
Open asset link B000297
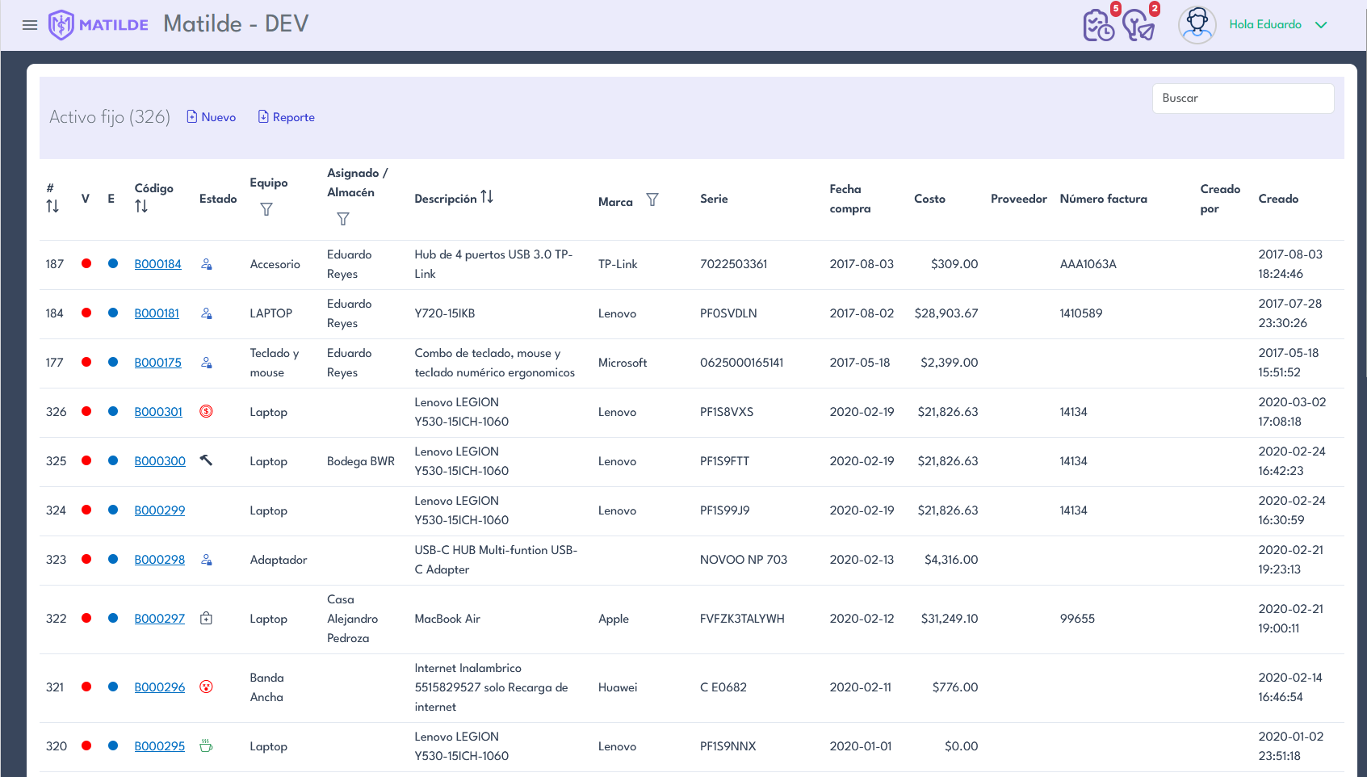(x=159, y=619)
